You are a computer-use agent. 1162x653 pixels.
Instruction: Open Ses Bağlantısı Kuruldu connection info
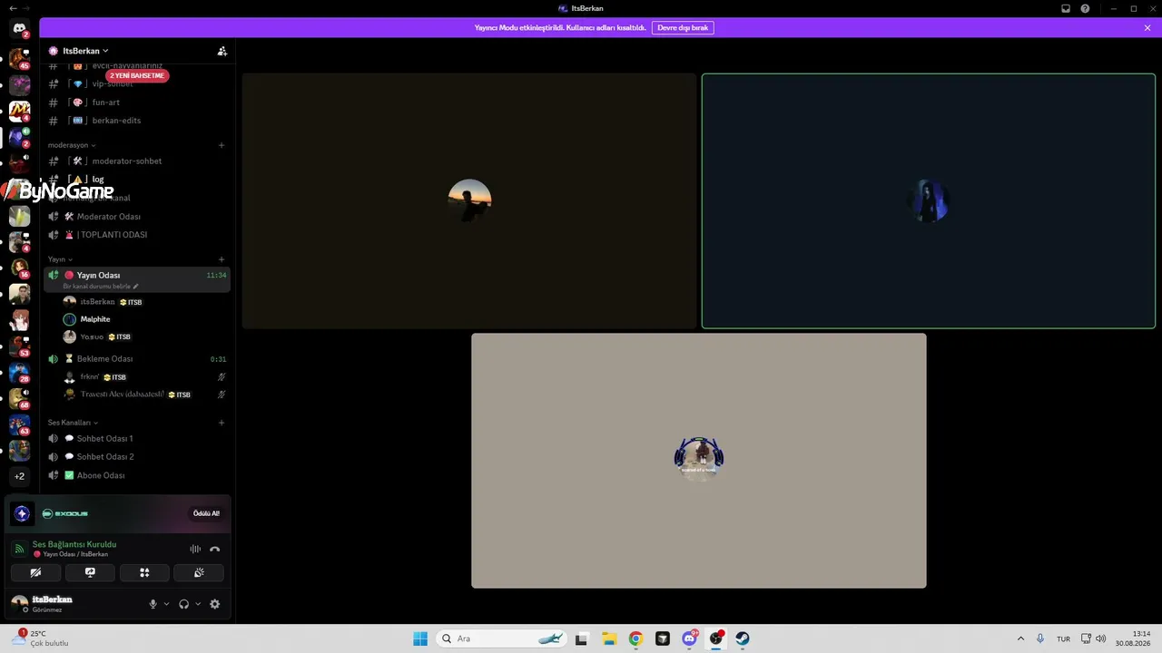(74, 544)
